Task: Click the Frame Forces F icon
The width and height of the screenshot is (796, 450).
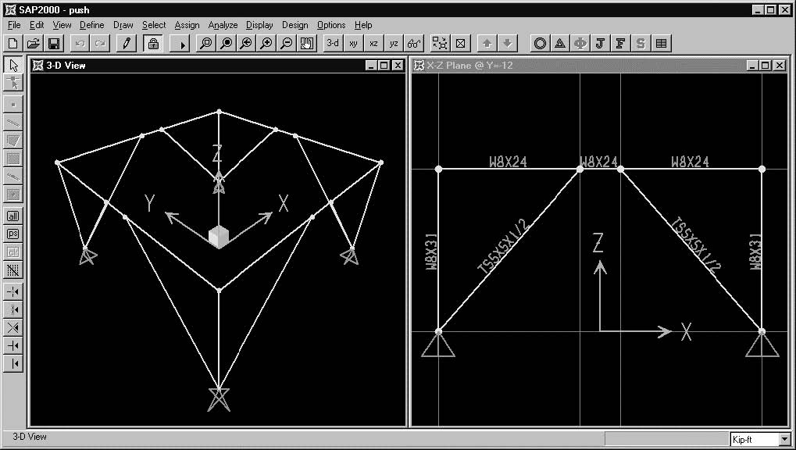Action: click(x=620, y=44)
